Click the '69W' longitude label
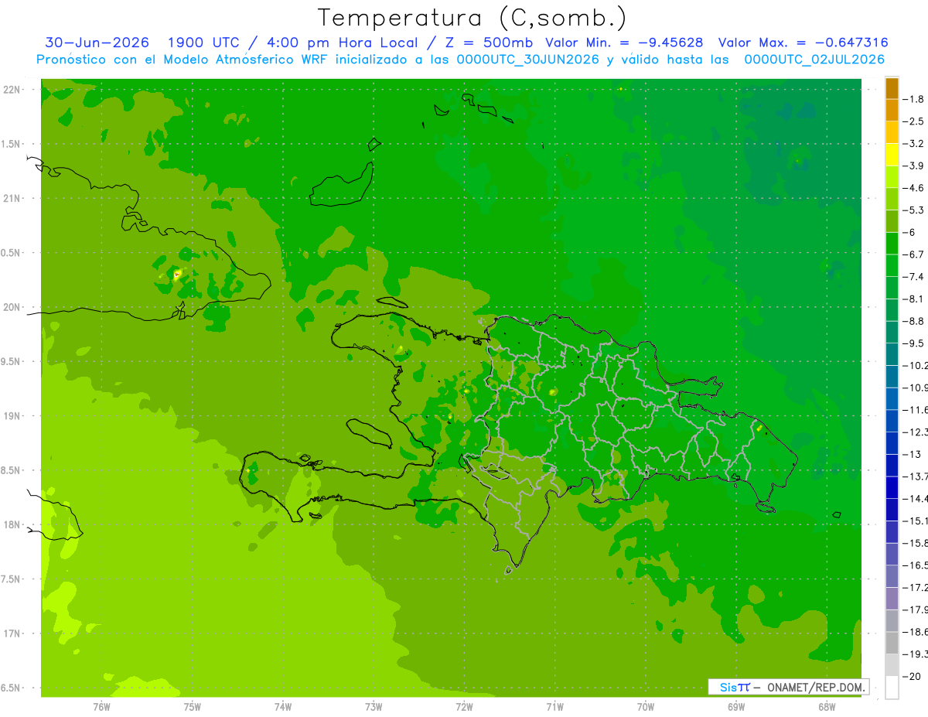 click(x=736, y=707)
